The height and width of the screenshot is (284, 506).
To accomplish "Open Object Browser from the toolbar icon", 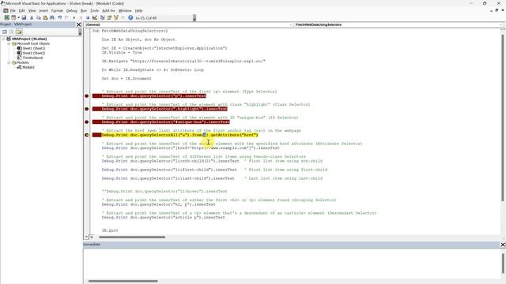I will [x=116, y=17].
